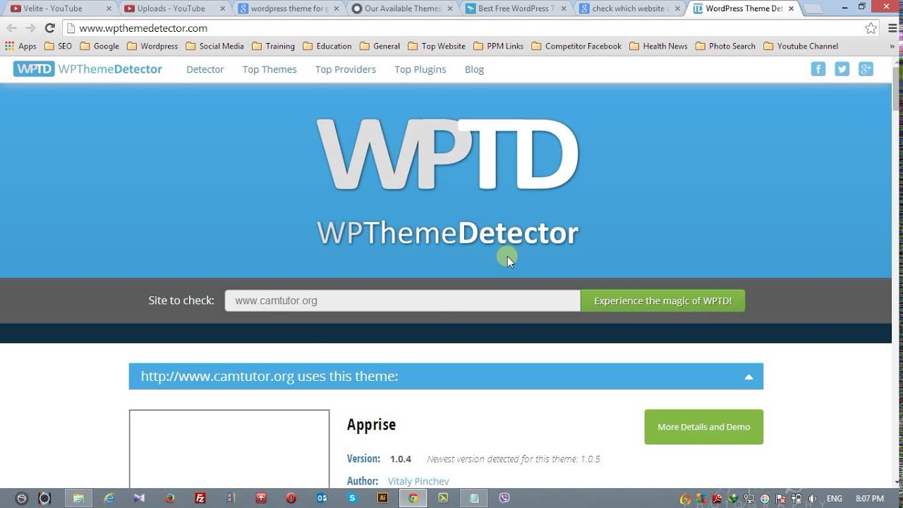903x508 pixels.
Task: Open the Detector nav menu item
Action: pyautogui.click(x=205, y=69)
